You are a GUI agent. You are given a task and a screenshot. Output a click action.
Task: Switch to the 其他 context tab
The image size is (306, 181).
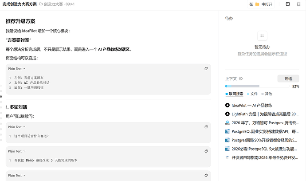[267, 94]
